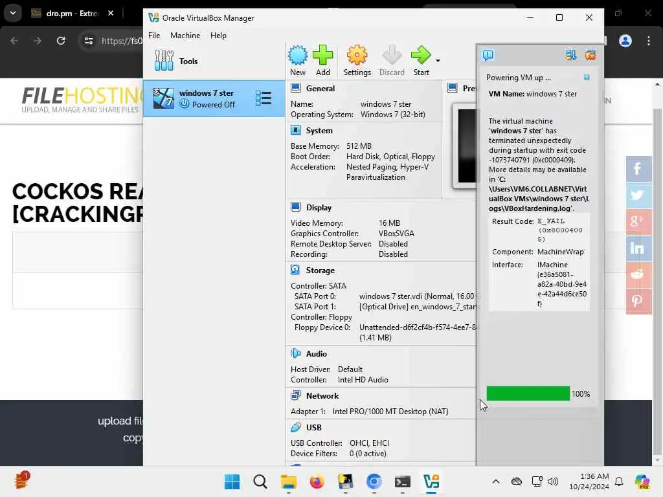Click the New virtual machine icon
663x497 pixels.
pyautogui.click(x=298, y=60)
